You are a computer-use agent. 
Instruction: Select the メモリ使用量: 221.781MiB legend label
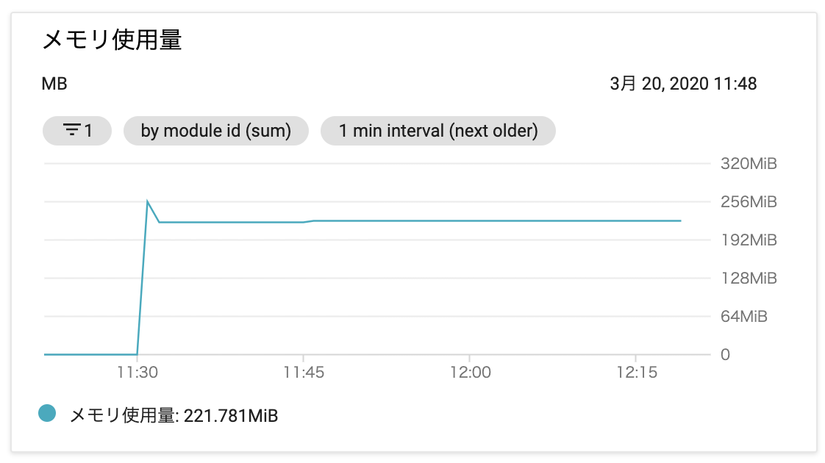[174, 416]
